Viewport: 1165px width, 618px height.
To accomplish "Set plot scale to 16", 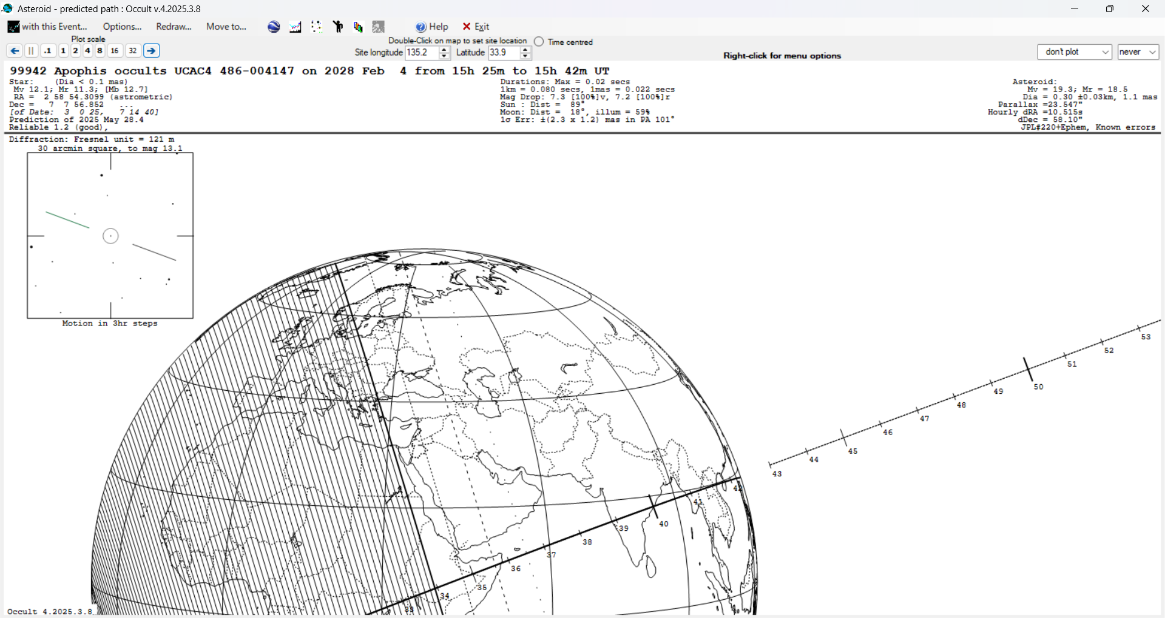I will click(x=115, y=51).
